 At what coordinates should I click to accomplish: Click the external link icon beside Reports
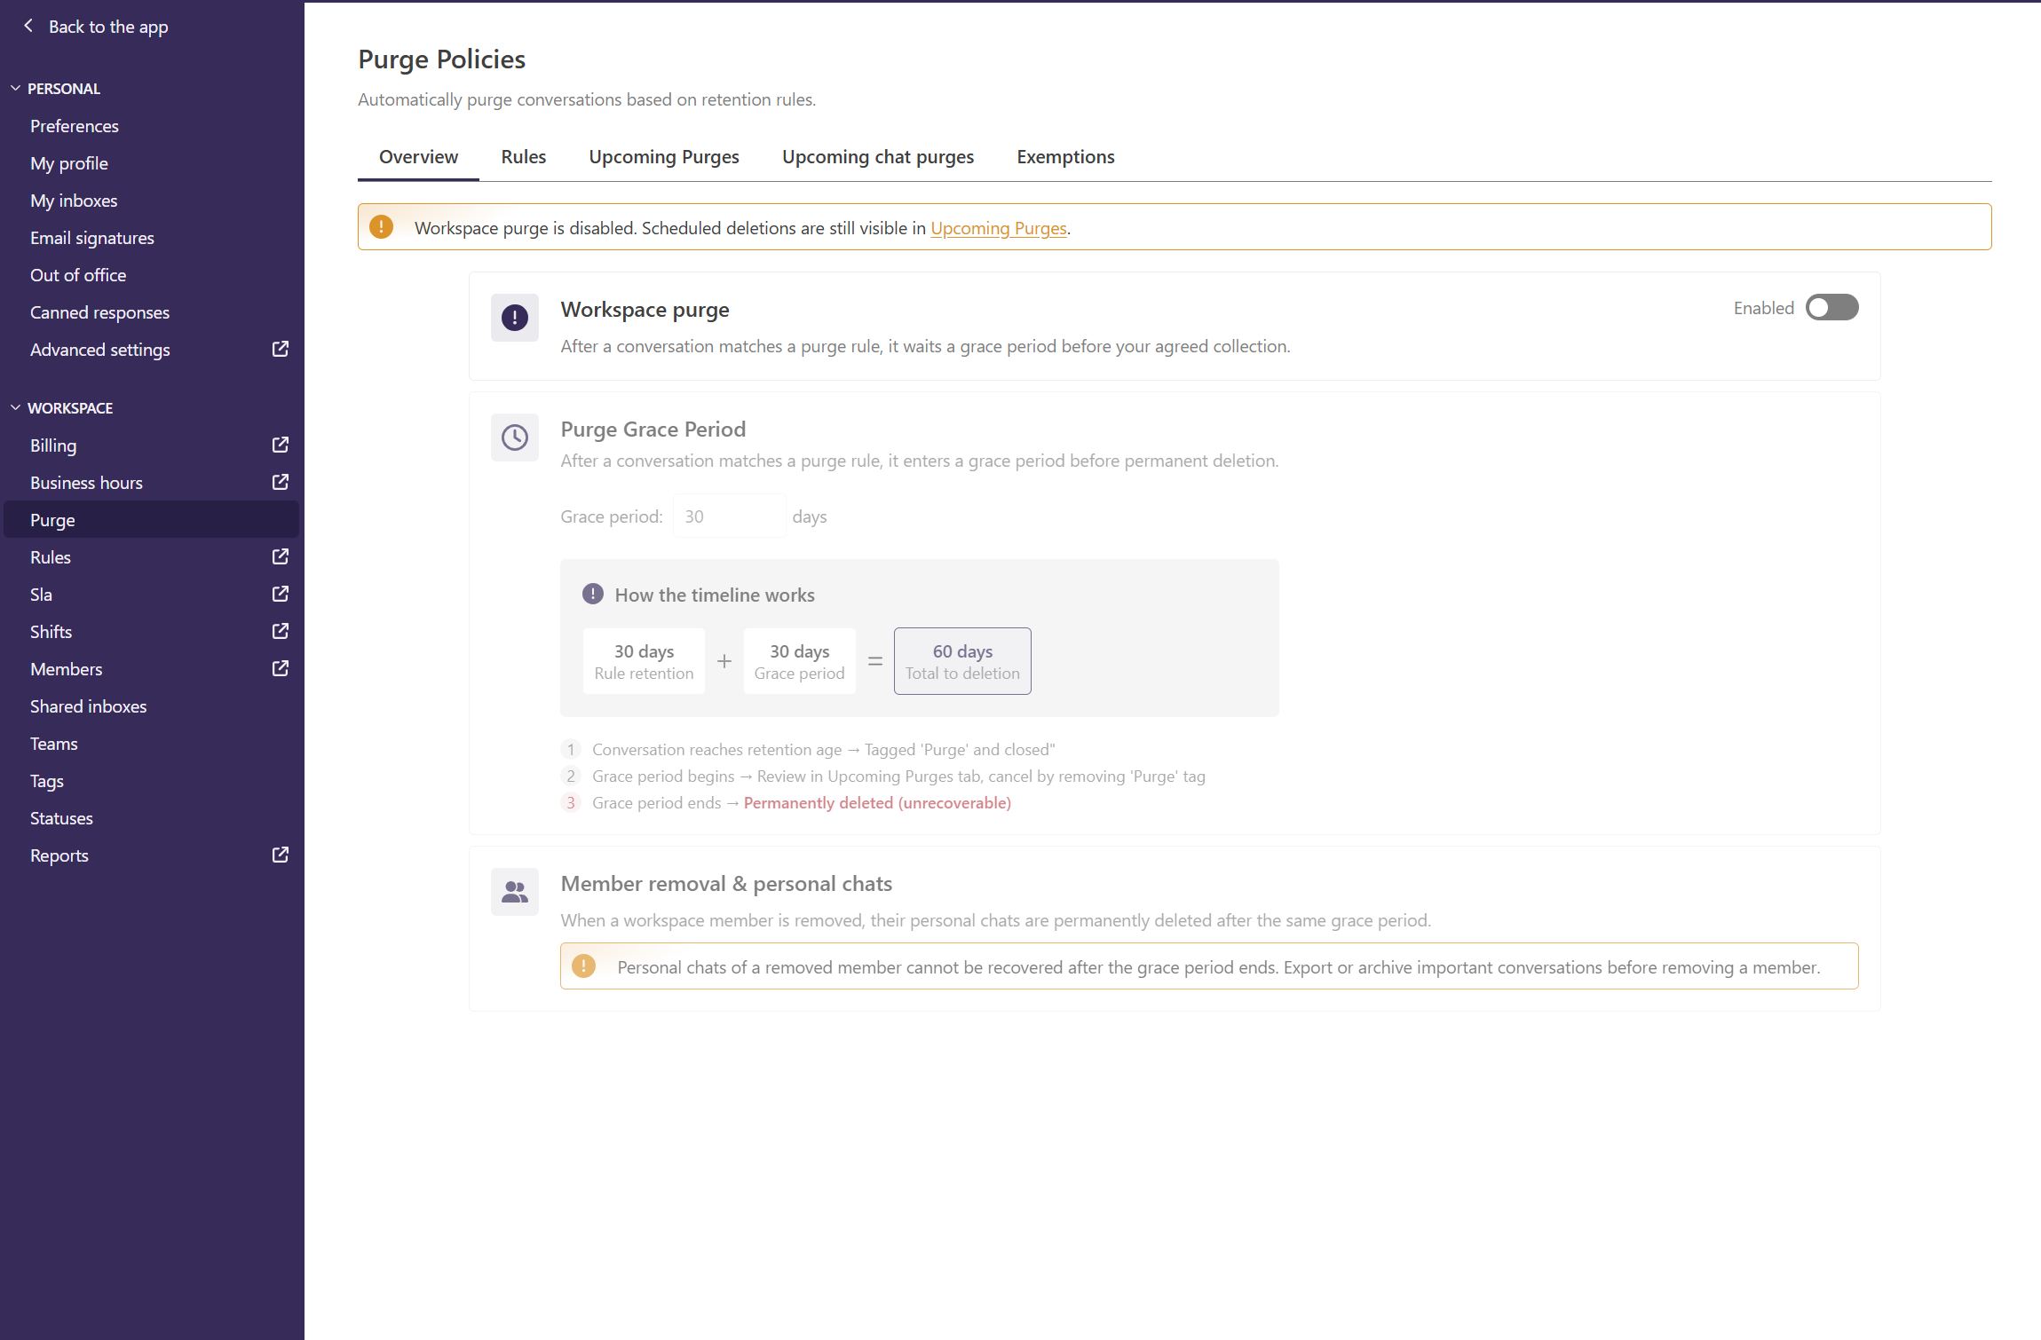pos(280,855)
